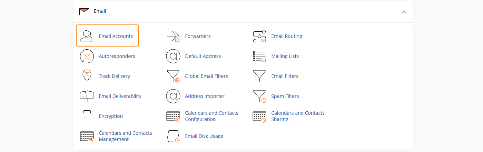The height and width of the screenshot is (152, 483).
Task: Click the Email Disk Usage icon
Action: 173,136
